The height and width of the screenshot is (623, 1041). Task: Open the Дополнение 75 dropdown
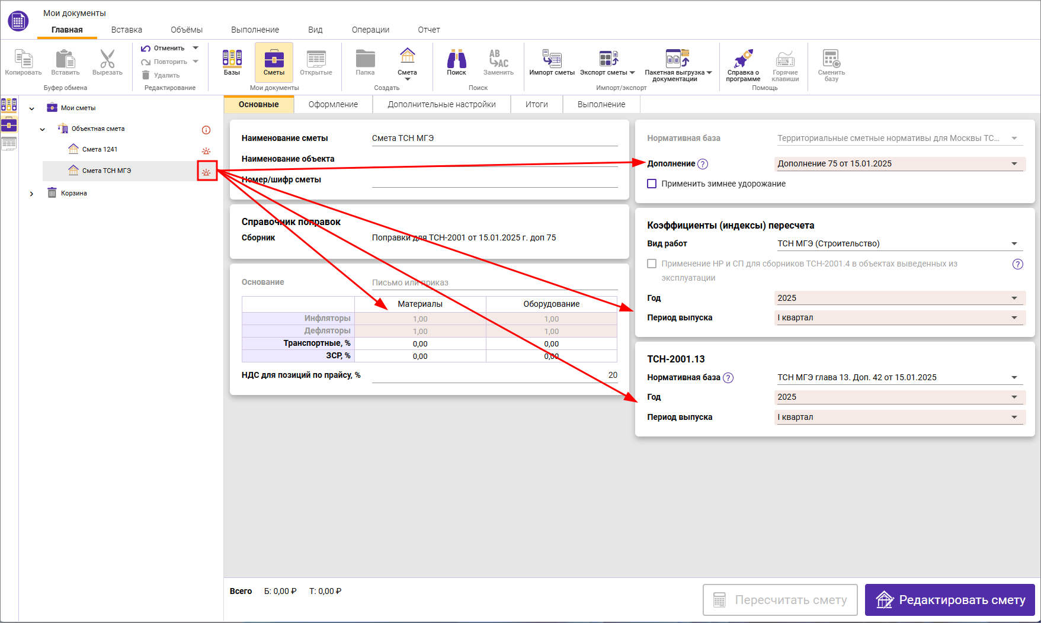coord(899,164)
